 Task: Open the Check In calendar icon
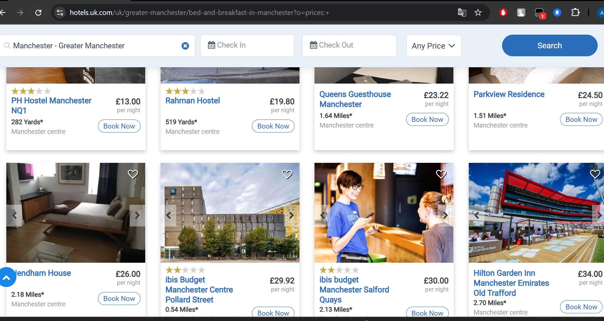(211, 45)
